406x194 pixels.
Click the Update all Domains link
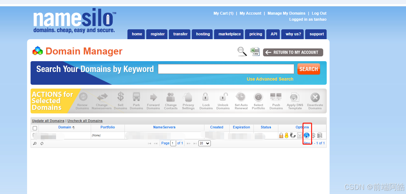pos(48,121)
